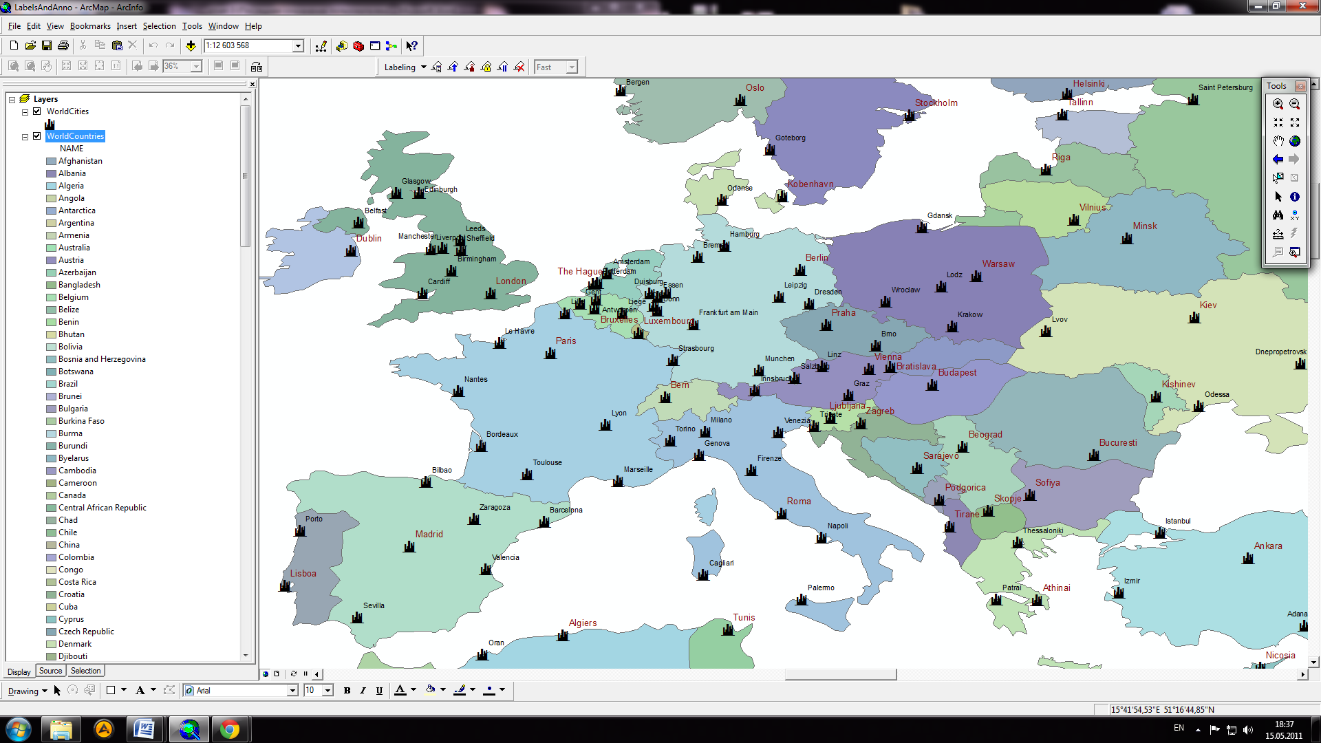Switch to Layout View button
The height and width of the screenshot is (743, 1321).
277,674
